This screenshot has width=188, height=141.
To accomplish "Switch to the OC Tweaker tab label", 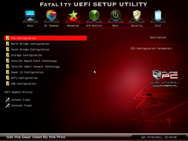I will (x=52, y=26).
